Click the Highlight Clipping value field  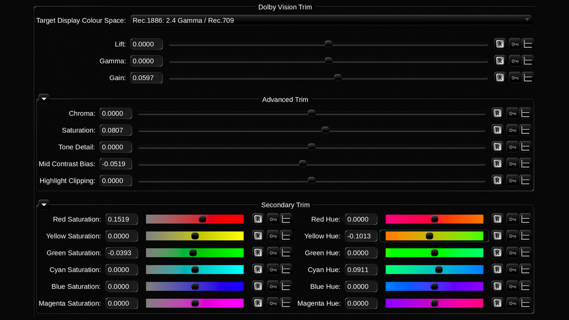[x=116, y=181]
